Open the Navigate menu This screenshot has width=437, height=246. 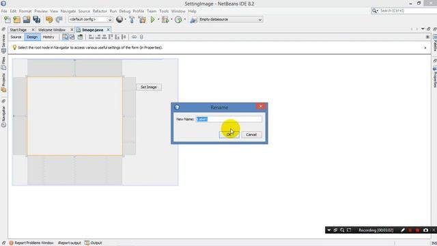[x=68, y=11]
